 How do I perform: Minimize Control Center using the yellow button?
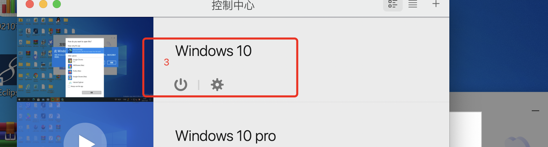(43, 4)
